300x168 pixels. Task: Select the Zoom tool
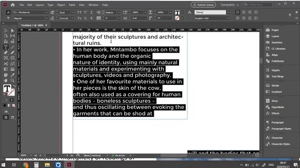[x=13, y=80]
